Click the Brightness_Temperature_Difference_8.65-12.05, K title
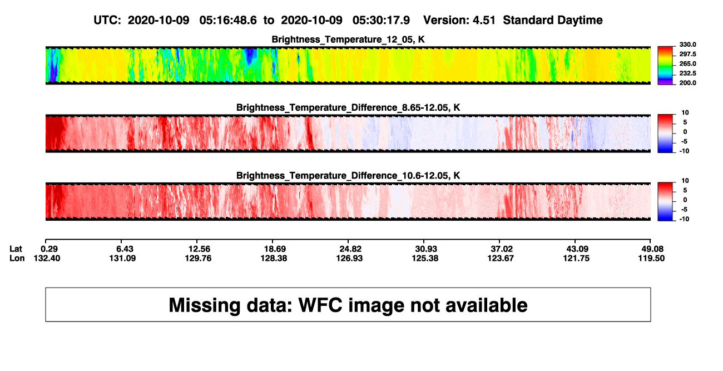The height and width of the screenshot is (371, 723). tap(348, 107)
